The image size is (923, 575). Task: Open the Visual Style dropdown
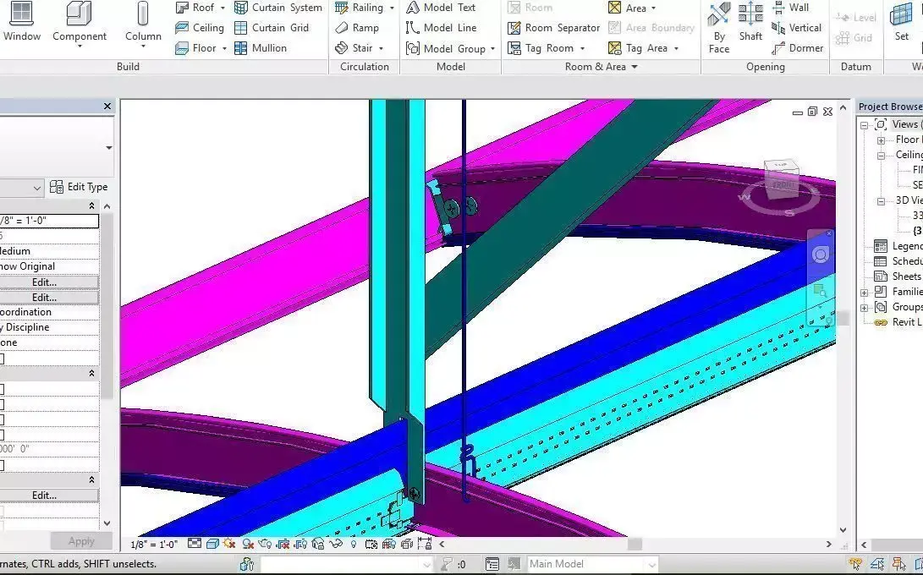click(212, 545)
